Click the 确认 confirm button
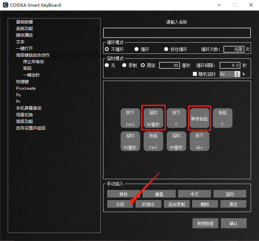The image size is (259, 241). point(234,223)
